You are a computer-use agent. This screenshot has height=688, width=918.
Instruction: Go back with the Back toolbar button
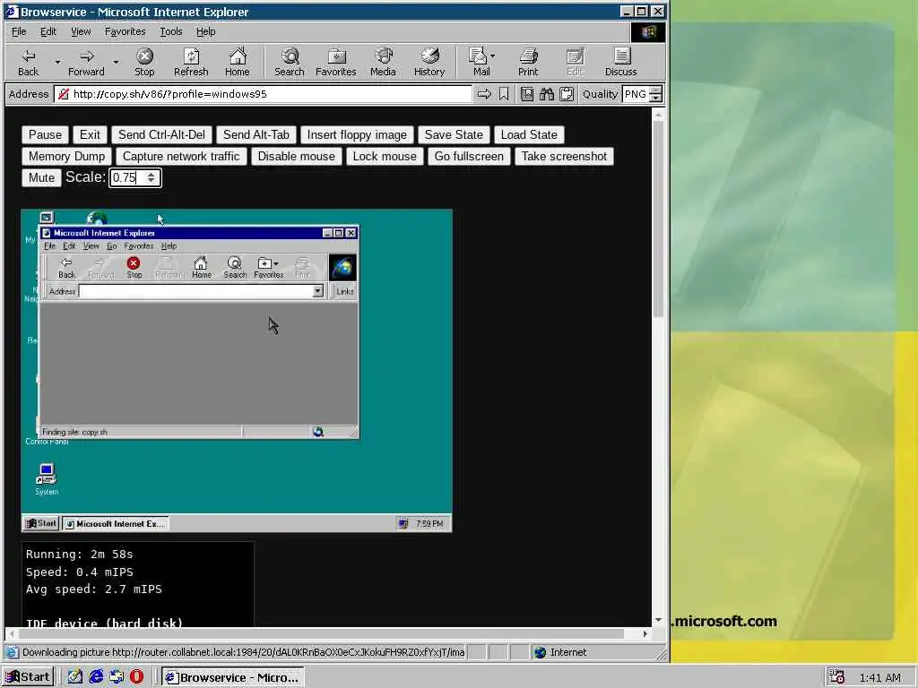(x=28, y=62)
